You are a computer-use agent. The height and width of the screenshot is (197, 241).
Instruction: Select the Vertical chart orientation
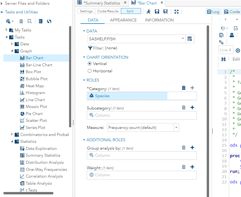coord(89,64)
